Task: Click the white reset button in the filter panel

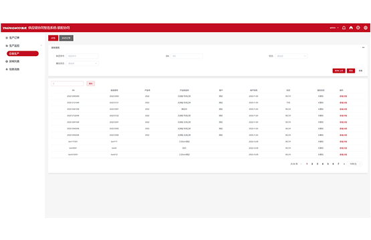Action: click(x=360, y=71)
